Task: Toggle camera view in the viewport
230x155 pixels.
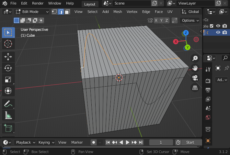Action: coord(195,78)
